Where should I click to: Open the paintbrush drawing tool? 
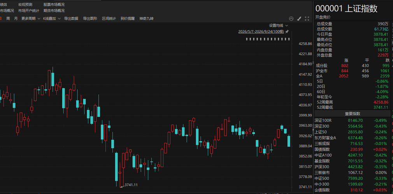pyautogui.click(x=299, y=19)
